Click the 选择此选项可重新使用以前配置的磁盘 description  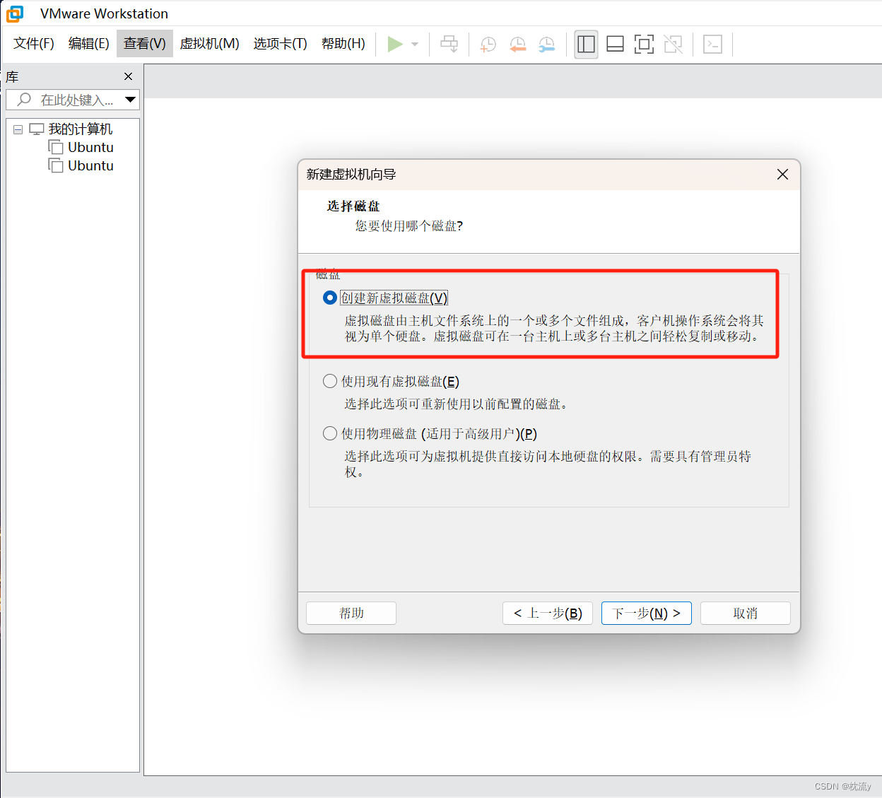457,404
